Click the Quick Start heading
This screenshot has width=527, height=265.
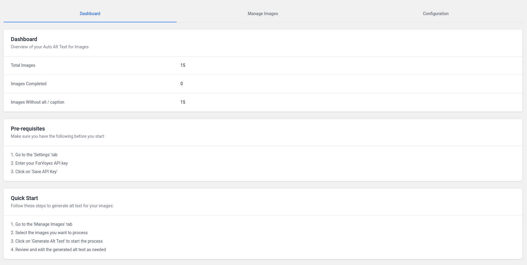point(24,198)
